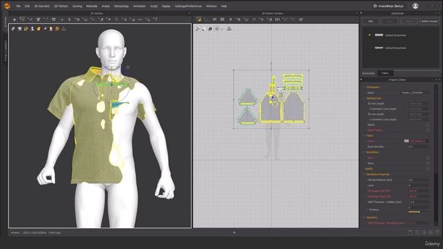Click the orange sphere icon in the 3D viewport
This screenshot has height=249, width=443.
(57, 28)
